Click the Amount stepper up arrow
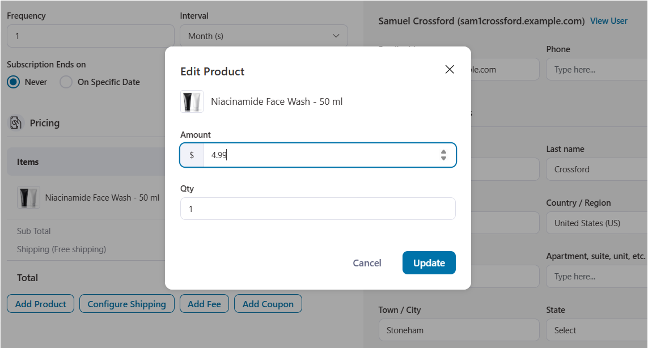Image resolution: width=648 pixels, height=348 pixels. click(x=443, y=152)
